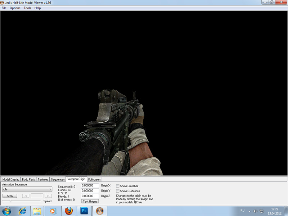The height and width of the screenshot is (216, 288).
Task: Click the Origin X input field
Action: [90, 186]
